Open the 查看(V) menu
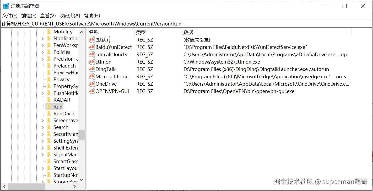The image size is (373, 191). point(48,16)
